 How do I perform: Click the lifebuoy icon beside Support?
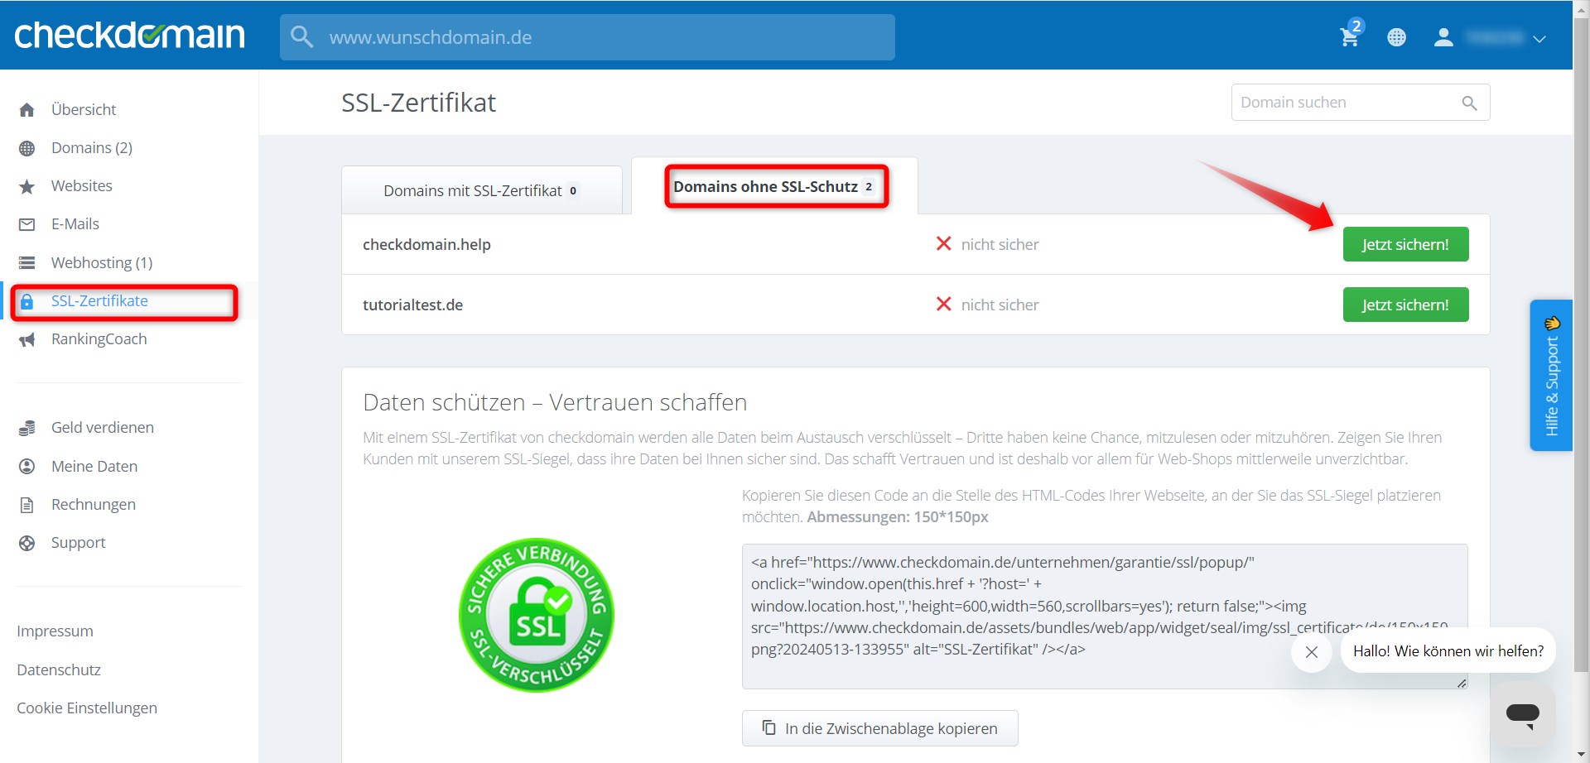tap(27, 543)
